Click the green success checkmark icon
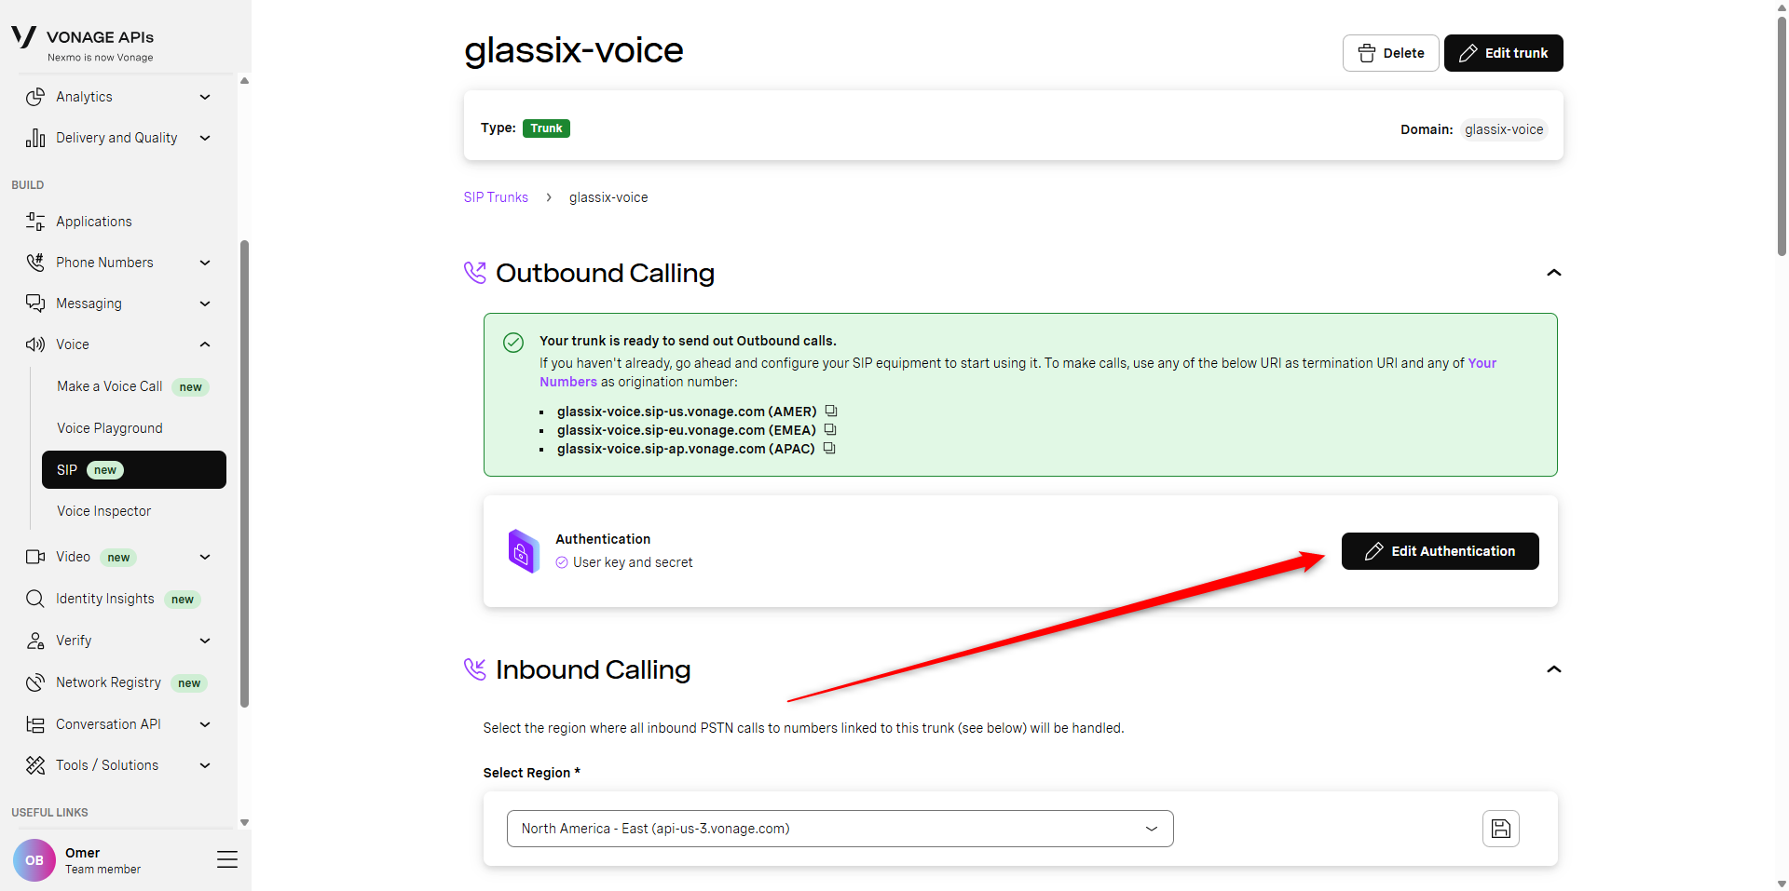1789x891 pixels. tap(513, 343)
